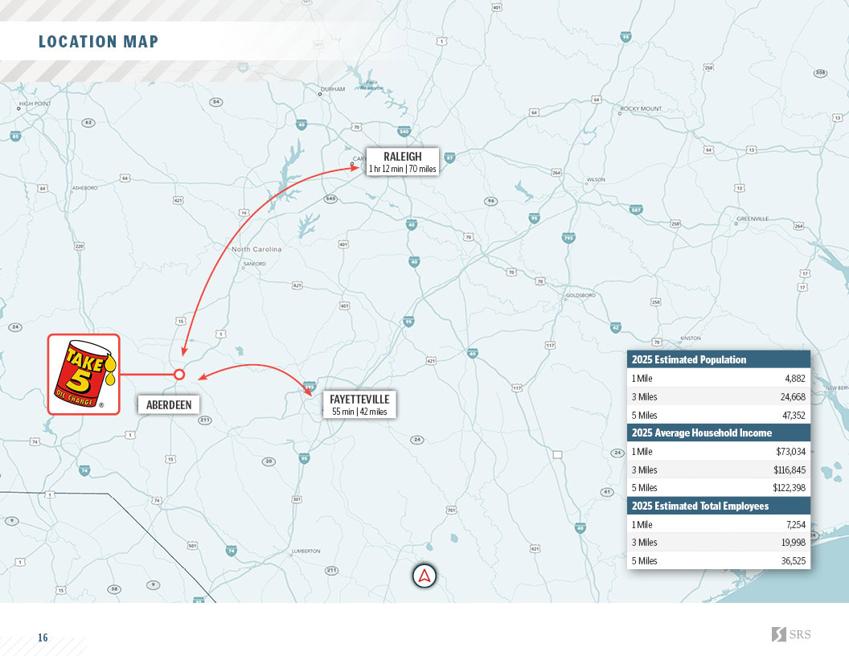Click the route 87 shield near Raleigh

tap(449, 158)
